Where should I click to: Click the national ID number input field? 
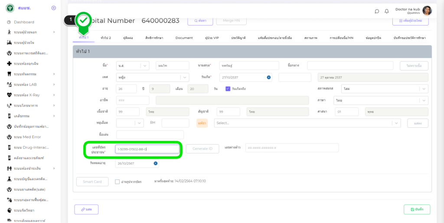(x=147, y=149)
